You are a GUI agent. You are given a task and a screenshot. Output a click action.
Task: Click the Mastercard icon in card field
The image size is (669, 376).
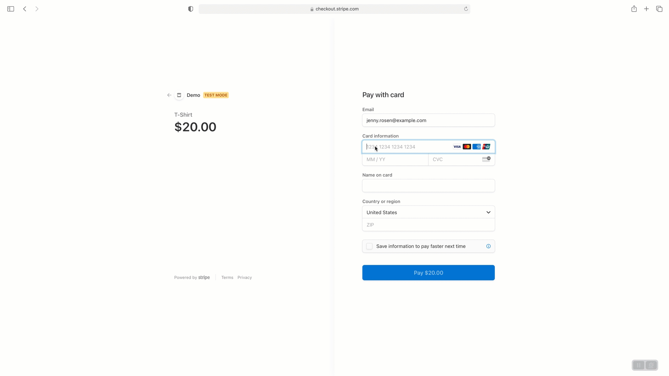click(x=467, y=147)
